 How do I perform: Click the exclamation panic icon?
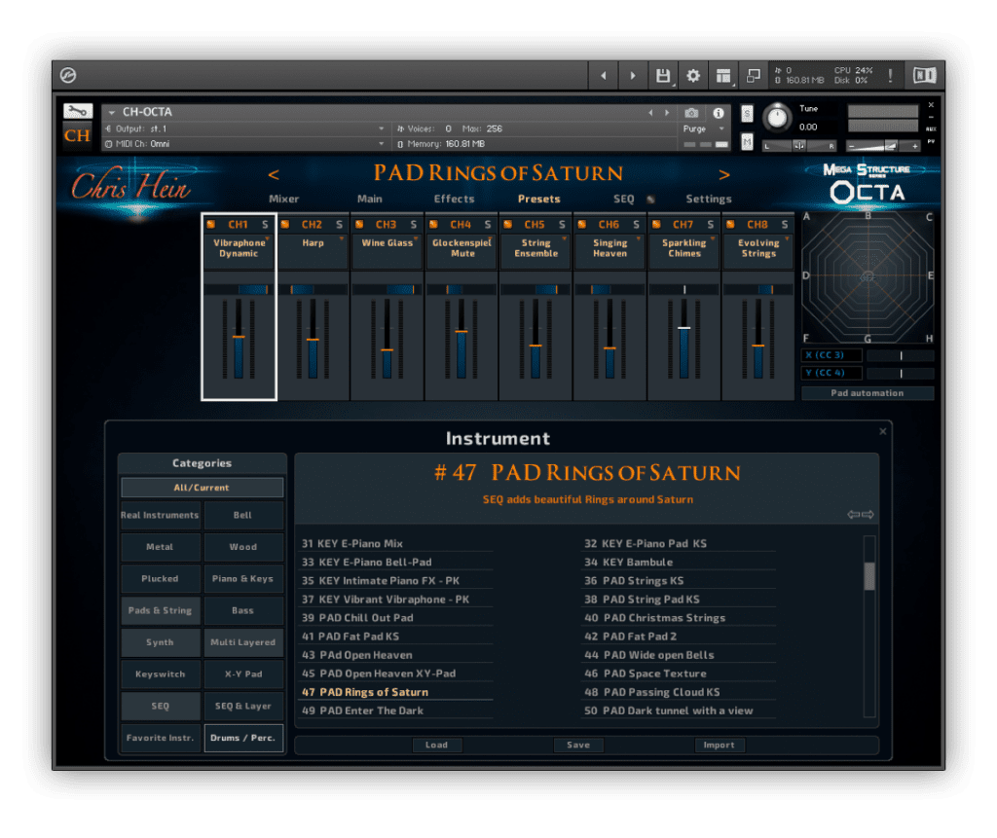pos(890,76)
